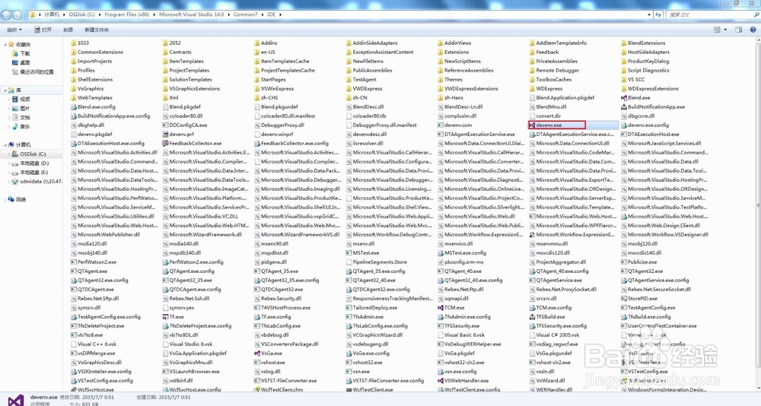761x406 pixels.
Task: Select 本地磁盘 (E:) in the navigation tree
Action: coord(30,172)
